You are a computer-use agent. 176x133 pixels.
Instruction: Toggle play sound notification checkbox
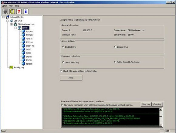[62, 105]
